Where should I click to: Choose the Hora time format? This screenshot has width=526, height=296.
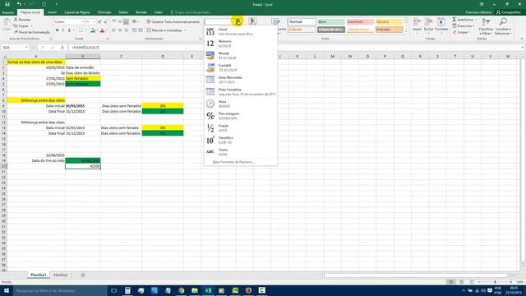click(241, 104)
